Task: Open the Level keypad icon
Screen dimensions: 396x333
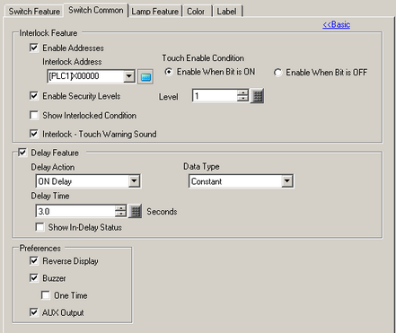Action: (258, 96)
